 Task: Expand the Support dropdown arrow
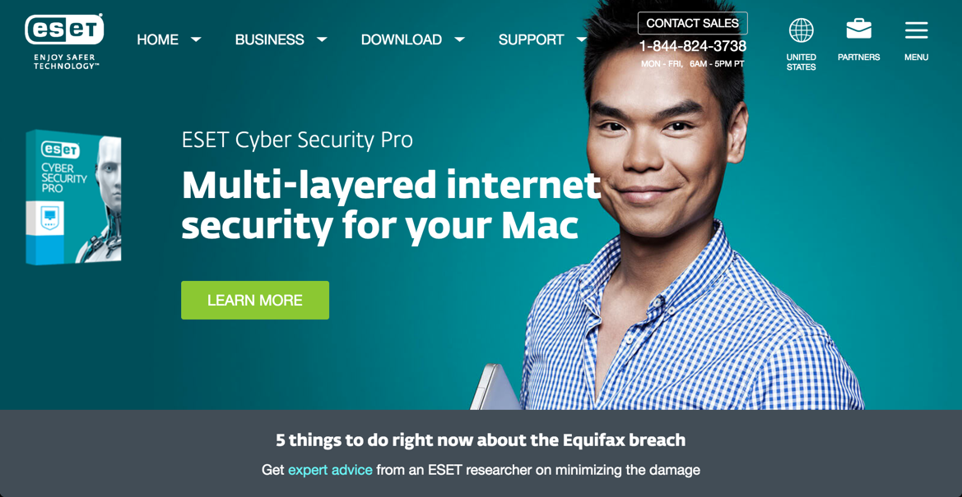pyautogui.click(x=581, y=39)
